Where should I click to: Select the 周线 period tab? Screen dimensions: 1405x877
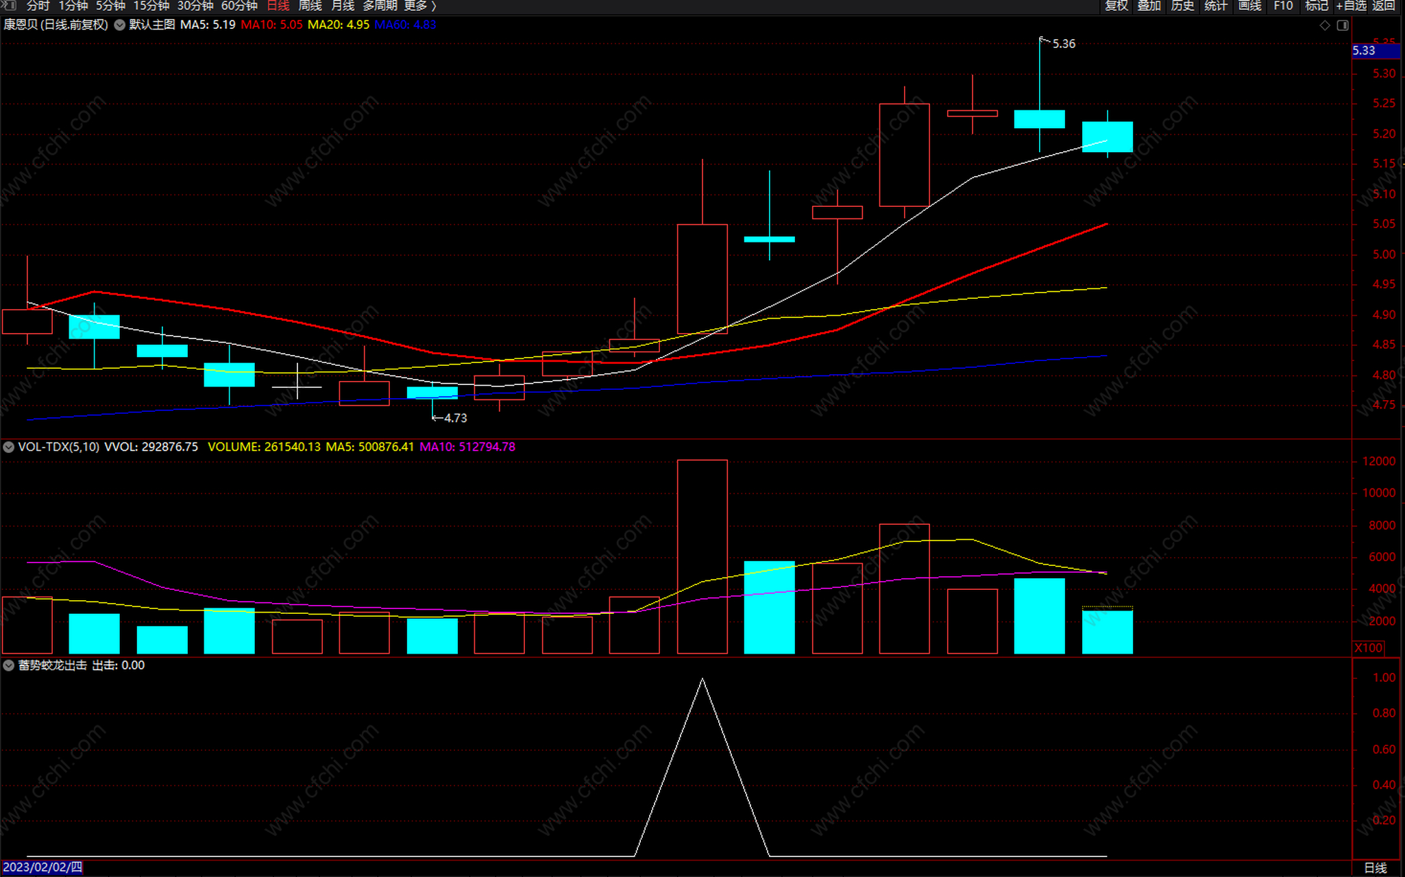tap(310, 5)
